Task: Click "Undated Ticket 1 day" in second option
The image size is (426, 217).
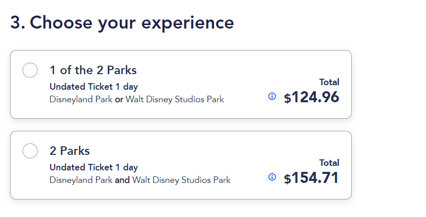Action: click(x=94, y=167)
